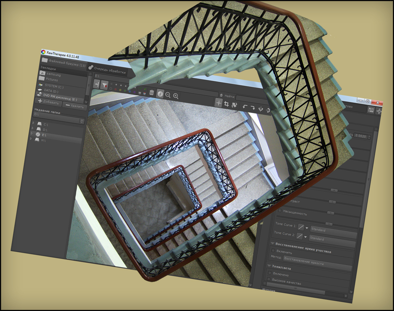Viewport: 394px width, 311px height.
Task: Click the stepper arrows next to 0.0020
Action: [x=369, y=137]
